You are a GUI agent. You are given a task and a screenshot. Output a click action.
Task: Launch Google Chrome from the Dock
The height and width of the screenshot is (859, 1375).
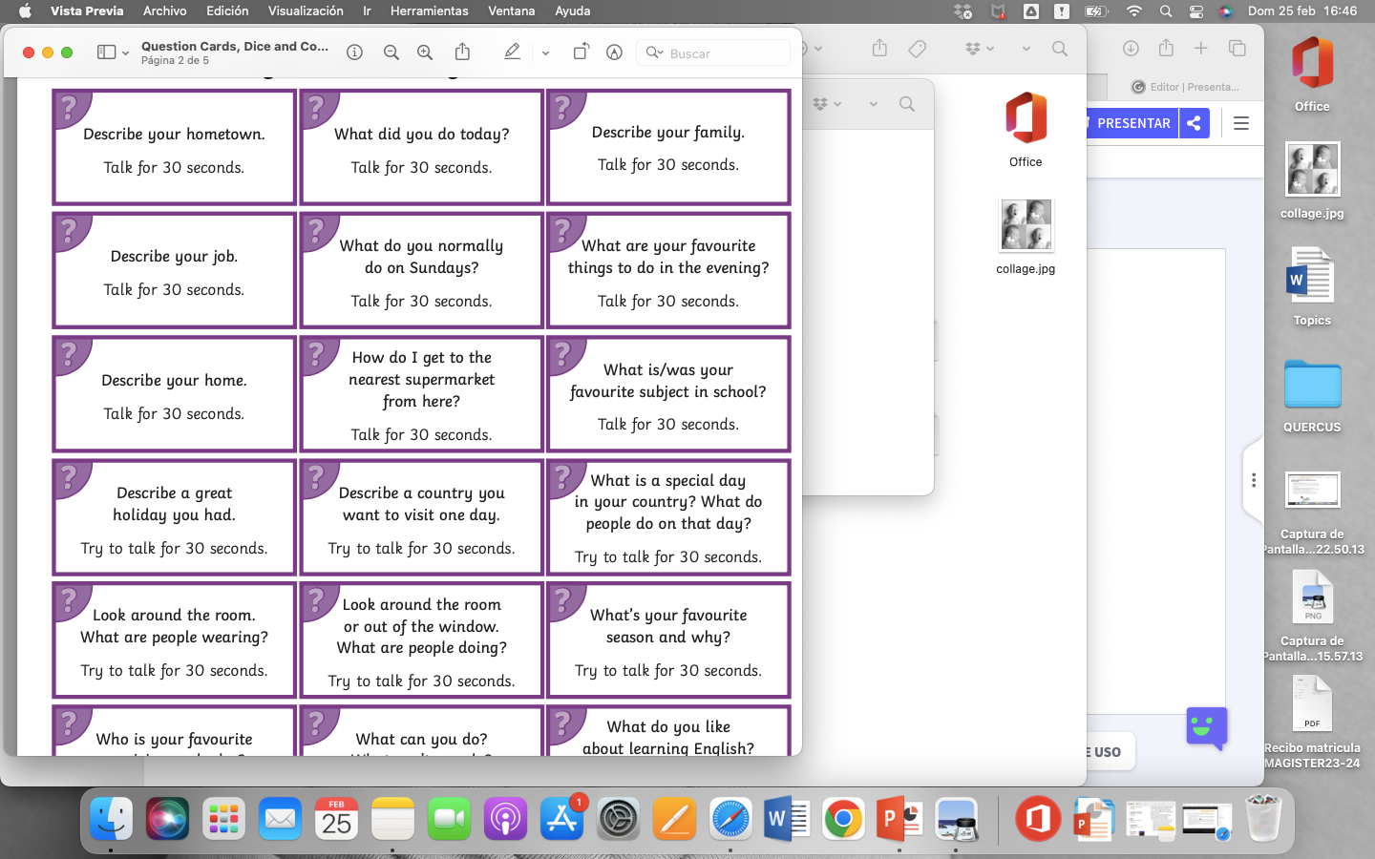(843, 820)
